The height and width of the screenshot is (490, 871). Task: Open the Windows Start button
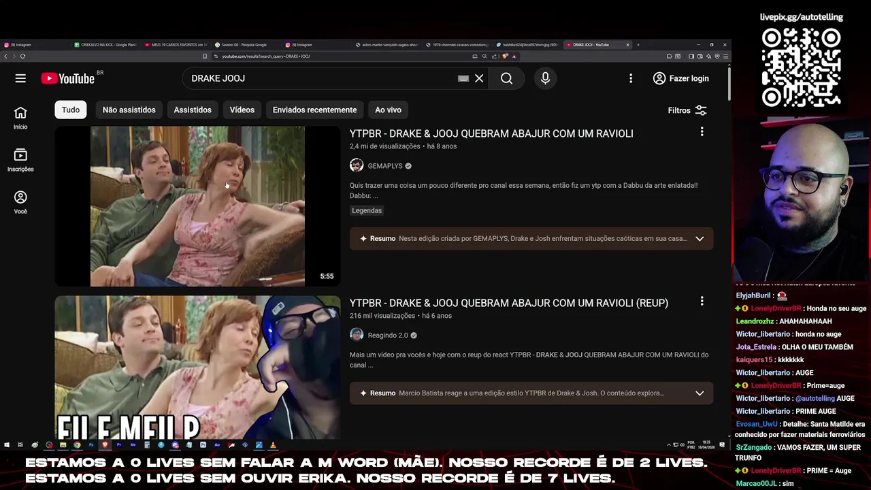coord(6,445)
